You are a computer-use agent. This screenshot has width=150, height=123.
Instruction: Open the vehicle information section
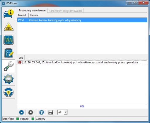(8, 13)
